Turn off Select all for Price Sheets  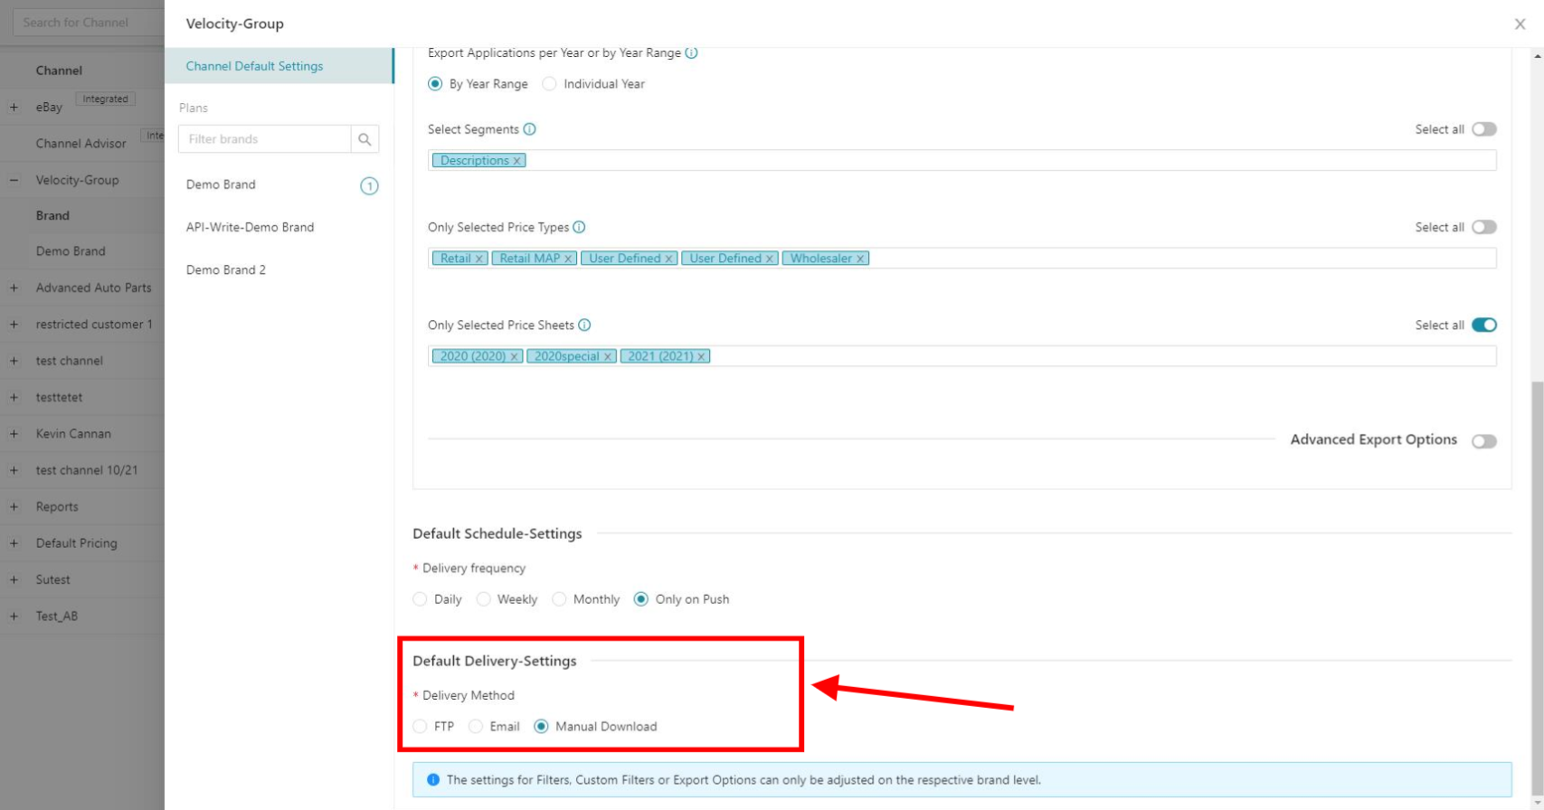coord(1483,325)
